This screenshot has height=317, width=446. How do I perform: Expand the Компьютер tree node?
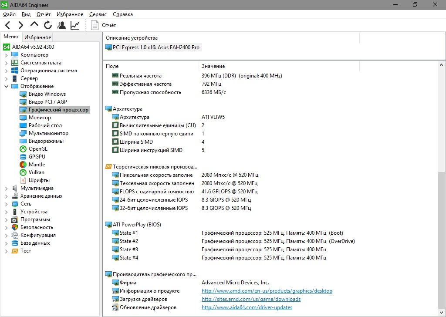point(6,55)
